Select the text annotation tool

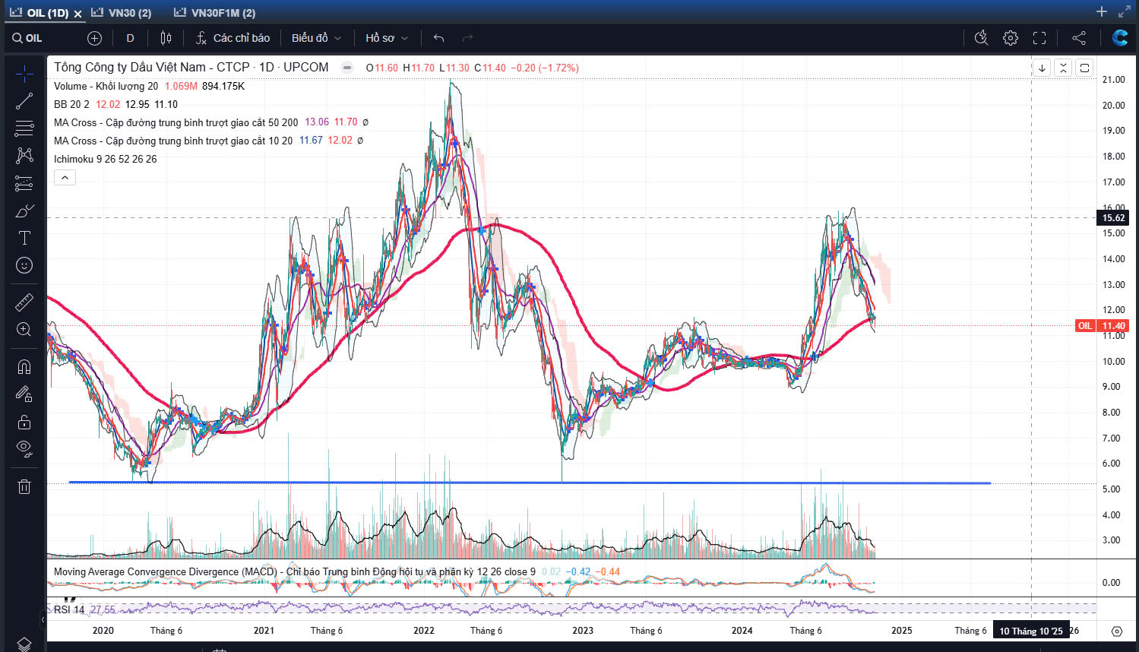pos(24,238)
